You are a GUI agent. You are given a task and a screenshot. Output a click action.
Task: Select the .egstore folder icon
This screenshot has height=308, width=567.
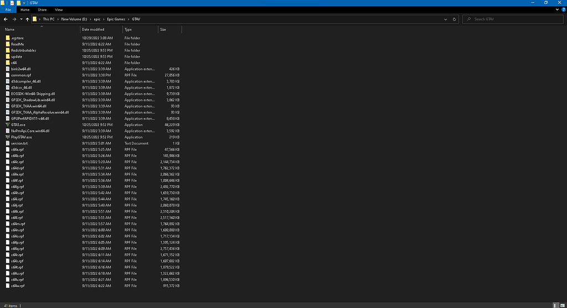point(8,38)
